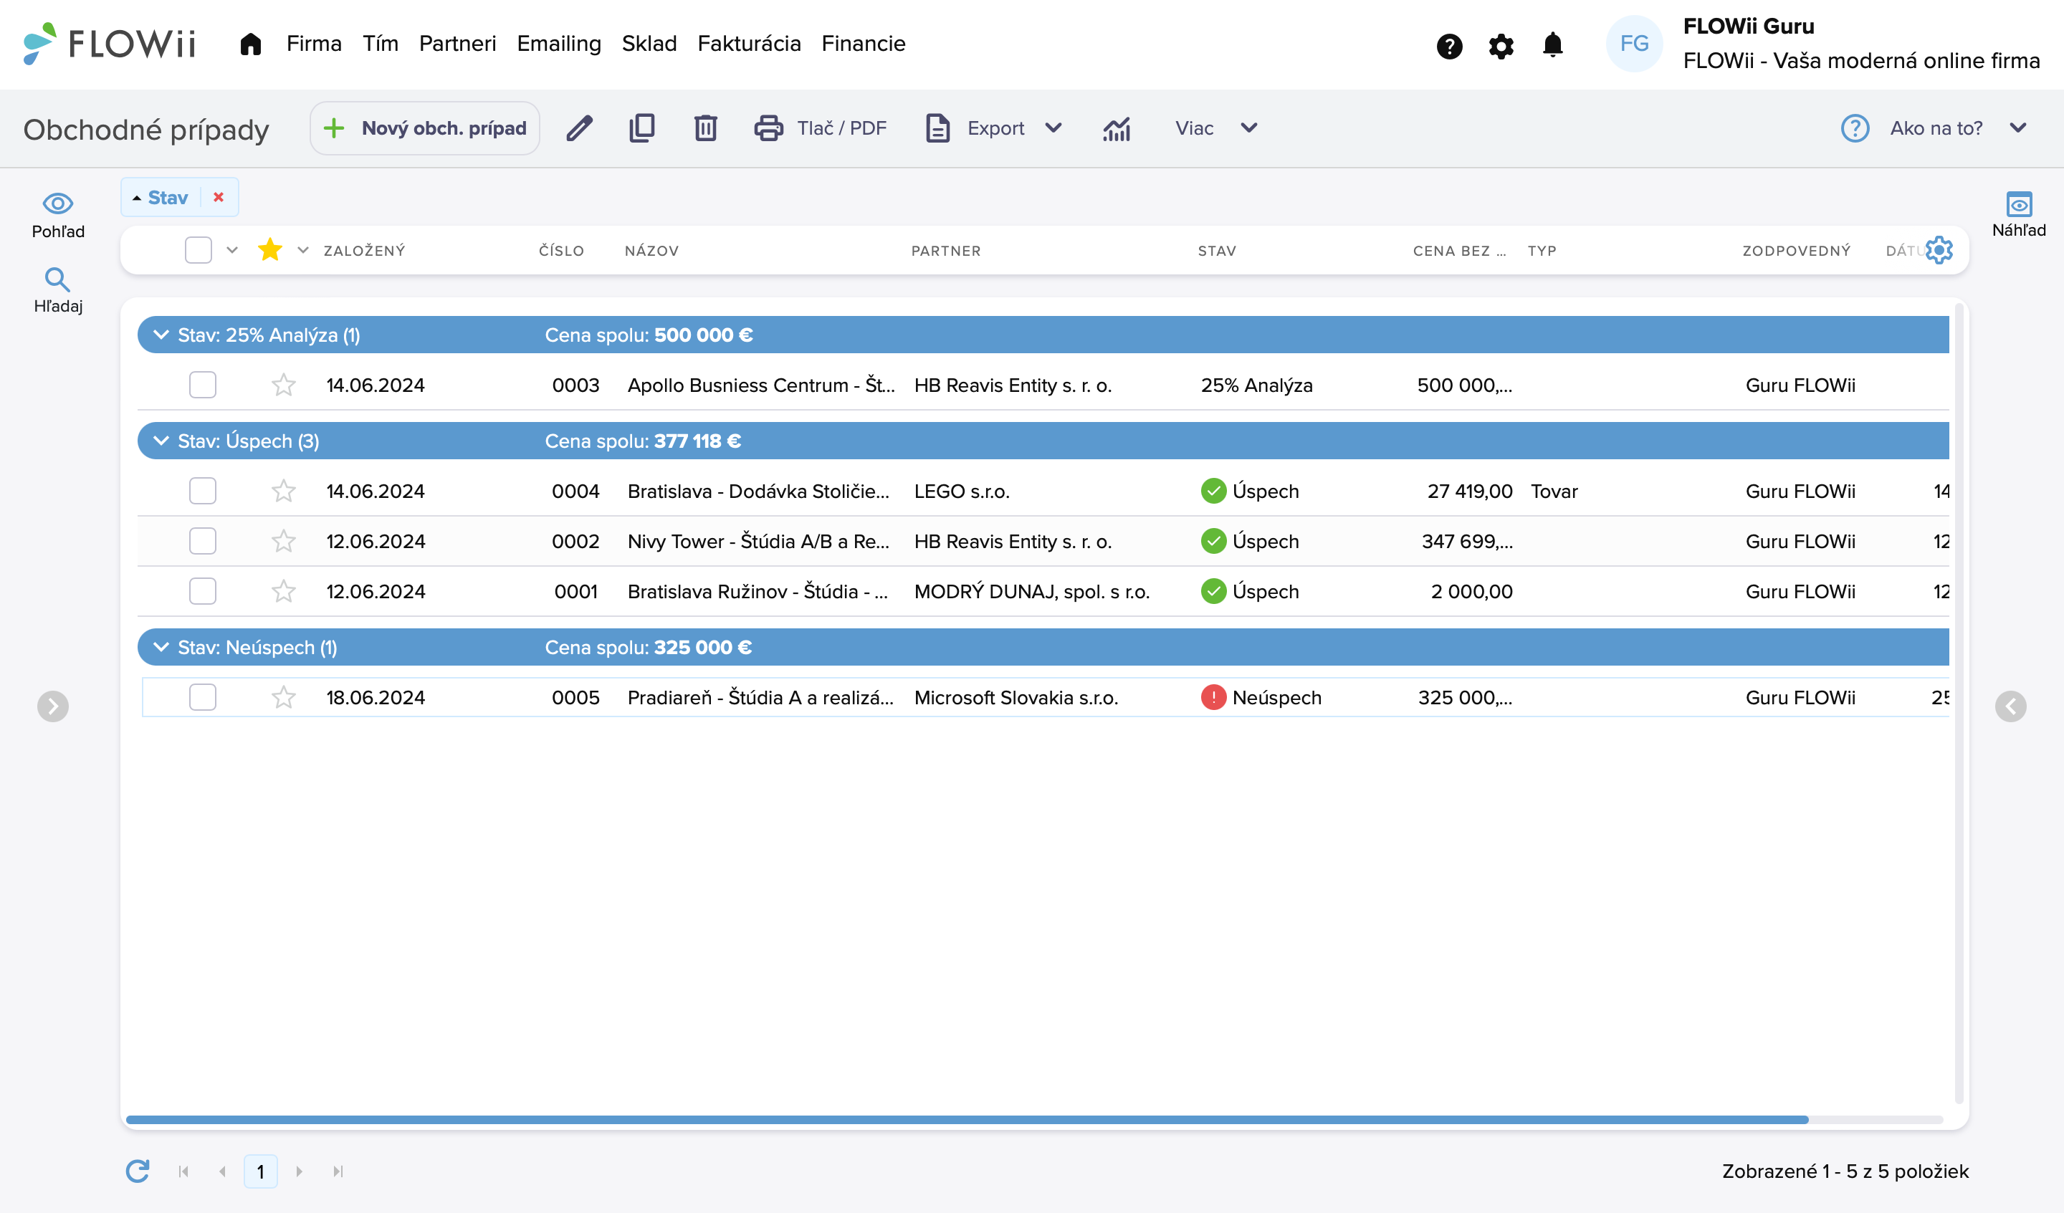
Task: Collapse the Stav: Neúspech group
Action: click(161, 647)
